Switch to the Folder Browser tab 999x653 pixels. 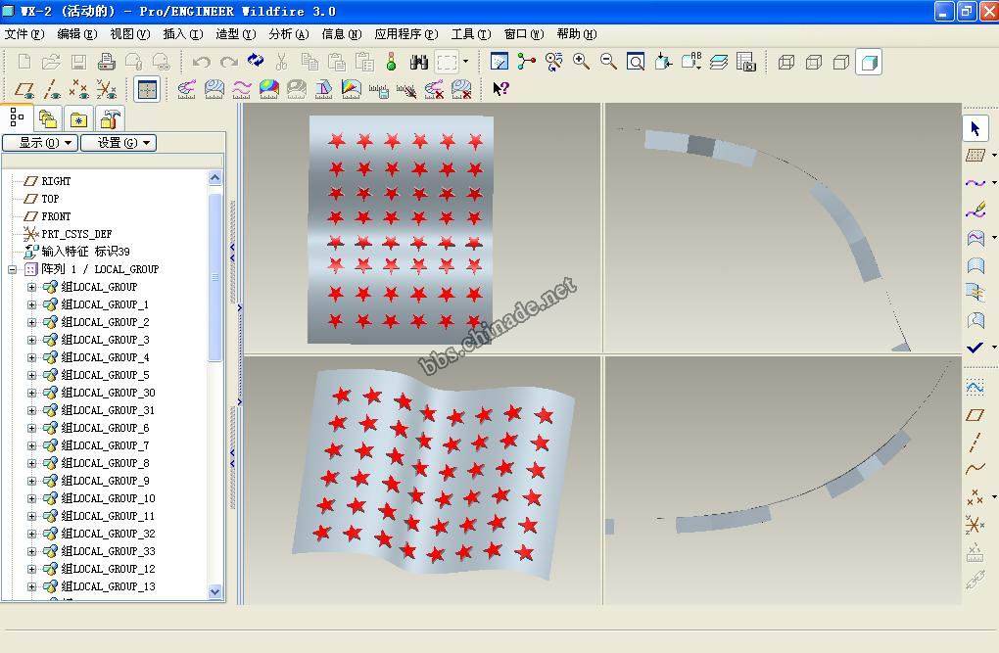pos(48,118)
